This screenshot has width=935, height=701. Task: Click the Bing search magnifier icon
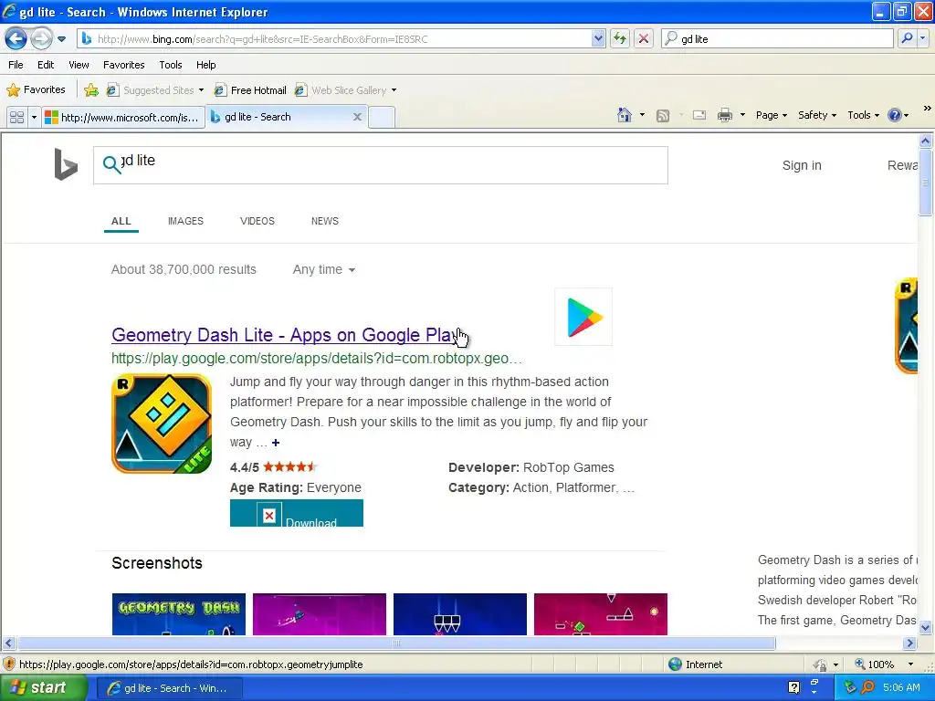point(111,164)
